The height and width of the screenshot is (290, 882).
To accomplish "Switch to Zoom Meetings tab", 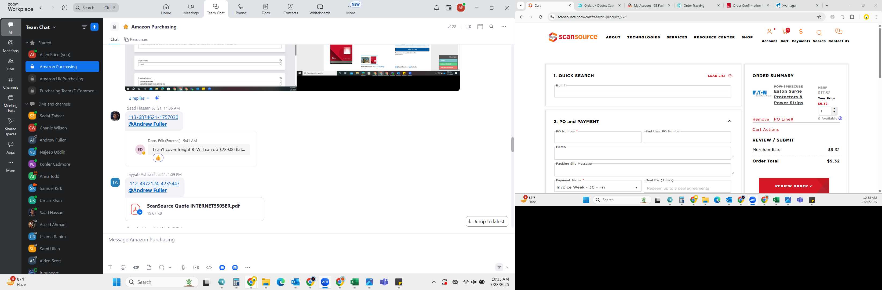I will (x=191, y=9).
